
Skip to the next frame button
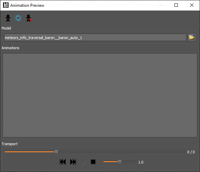coord(73,162)
